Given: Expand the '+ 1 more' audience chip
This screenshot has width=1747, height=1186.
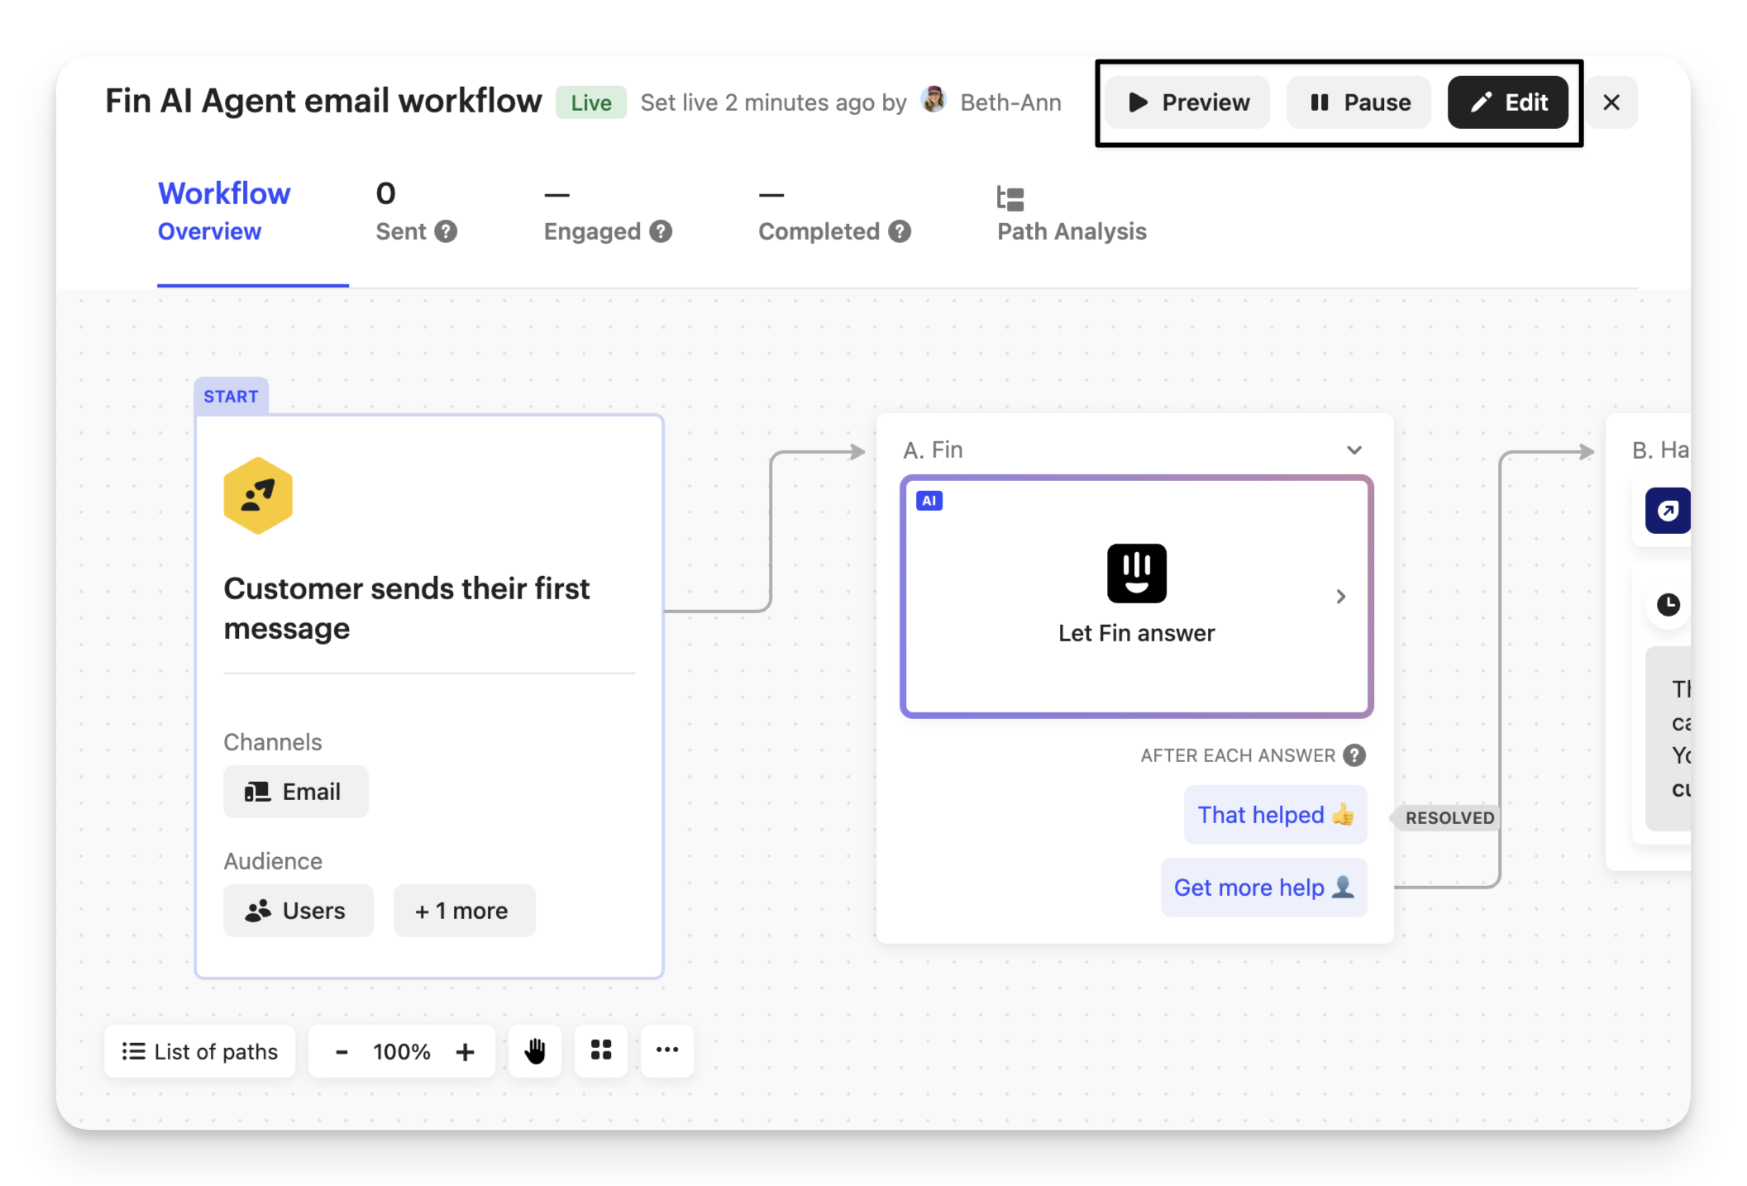Looking at the screenshot, I should [464, 911].
